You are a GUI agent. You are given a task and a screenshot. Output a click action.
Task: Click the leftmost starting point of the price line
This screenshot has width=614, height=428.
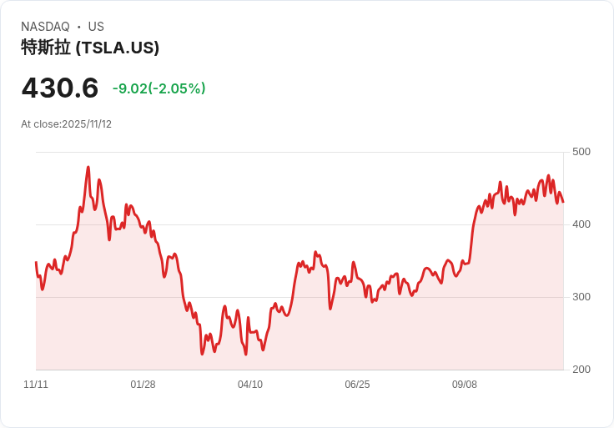click(36, 263)
